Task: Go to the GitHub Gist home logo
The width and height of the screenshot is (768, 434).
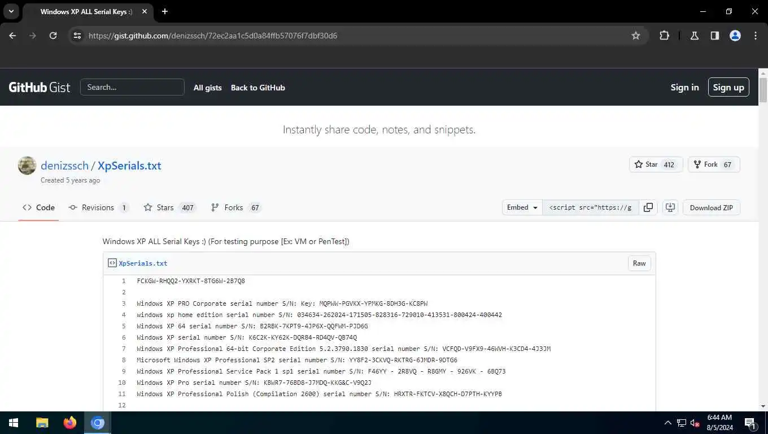Action: [x=40, y=87]
